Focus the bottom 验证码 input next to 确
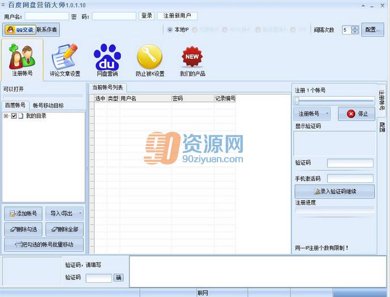 pos(98,278)
